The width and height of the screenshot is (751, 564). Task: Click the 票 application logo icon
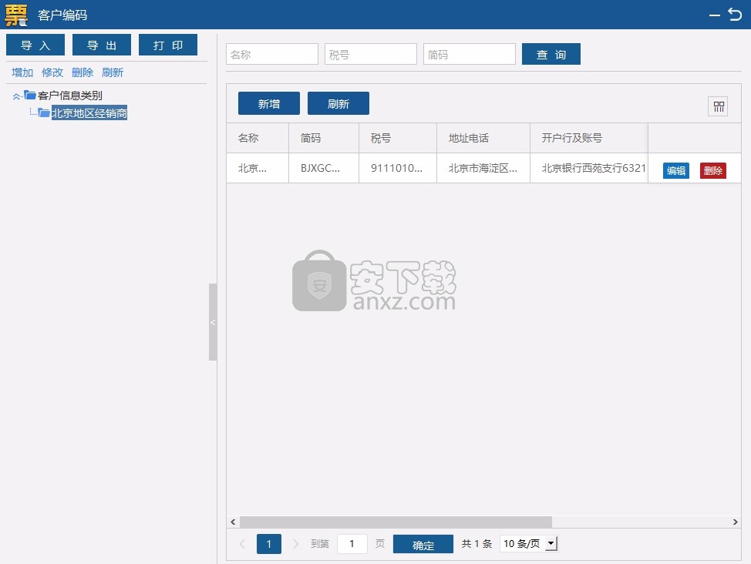tap(15, 14)
